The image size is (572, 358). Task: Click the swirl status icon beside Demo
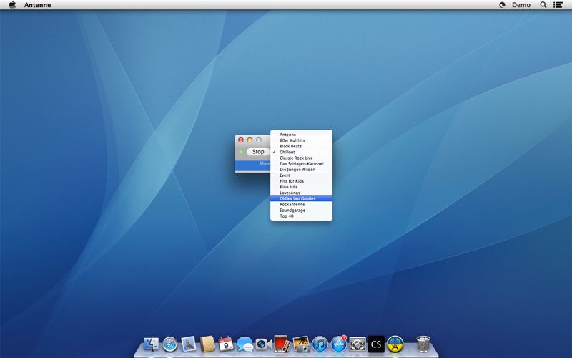pyautogui.click(x=502, y=5)
